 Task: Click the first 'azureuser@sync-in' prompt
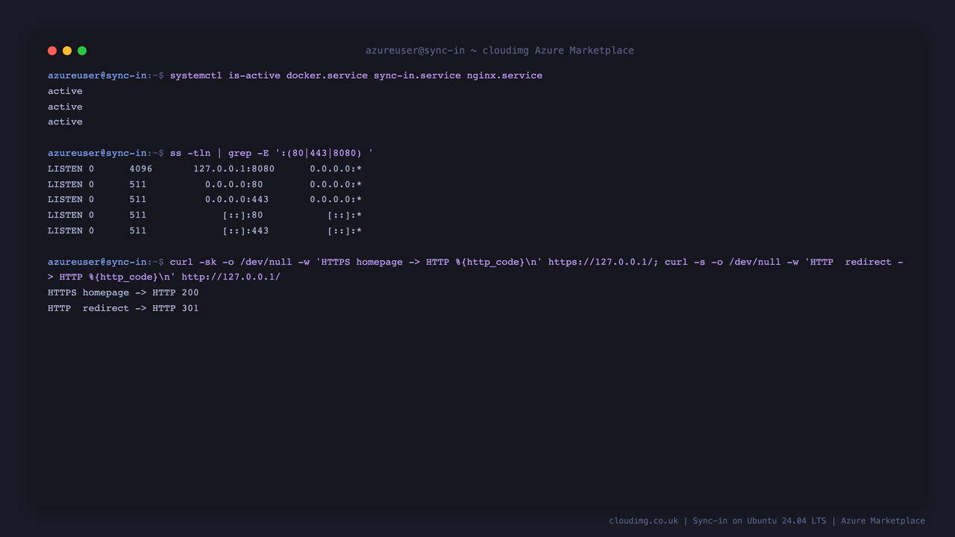(97, 75)
